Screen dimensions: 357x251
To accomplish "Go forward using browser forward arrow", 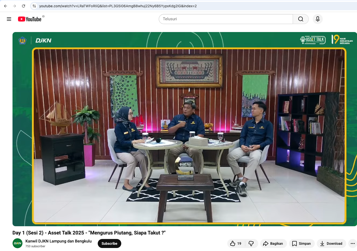I will (14, 6).
